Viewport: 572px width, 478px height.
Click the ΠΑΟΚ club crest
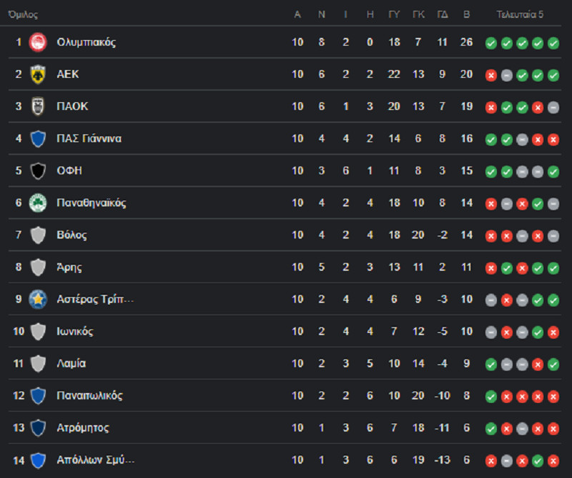point(38,106)
